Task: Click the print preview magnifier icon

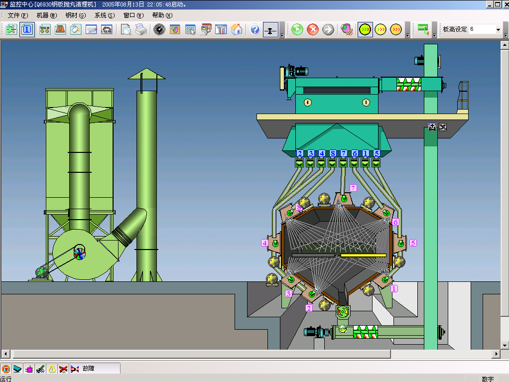Action: point(126,29)
